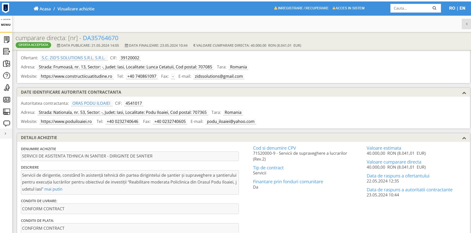Click the list-with-arrow icon in sidebar
This screenshot has width=471, height=233.
(7, 51)
